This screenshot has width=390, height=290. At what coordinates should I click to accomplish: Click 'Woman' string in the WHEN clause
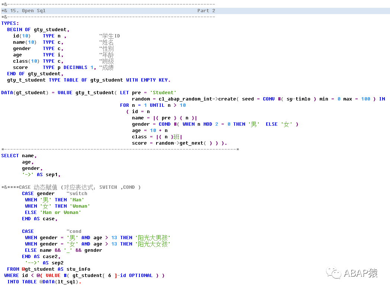click(80, 206)
